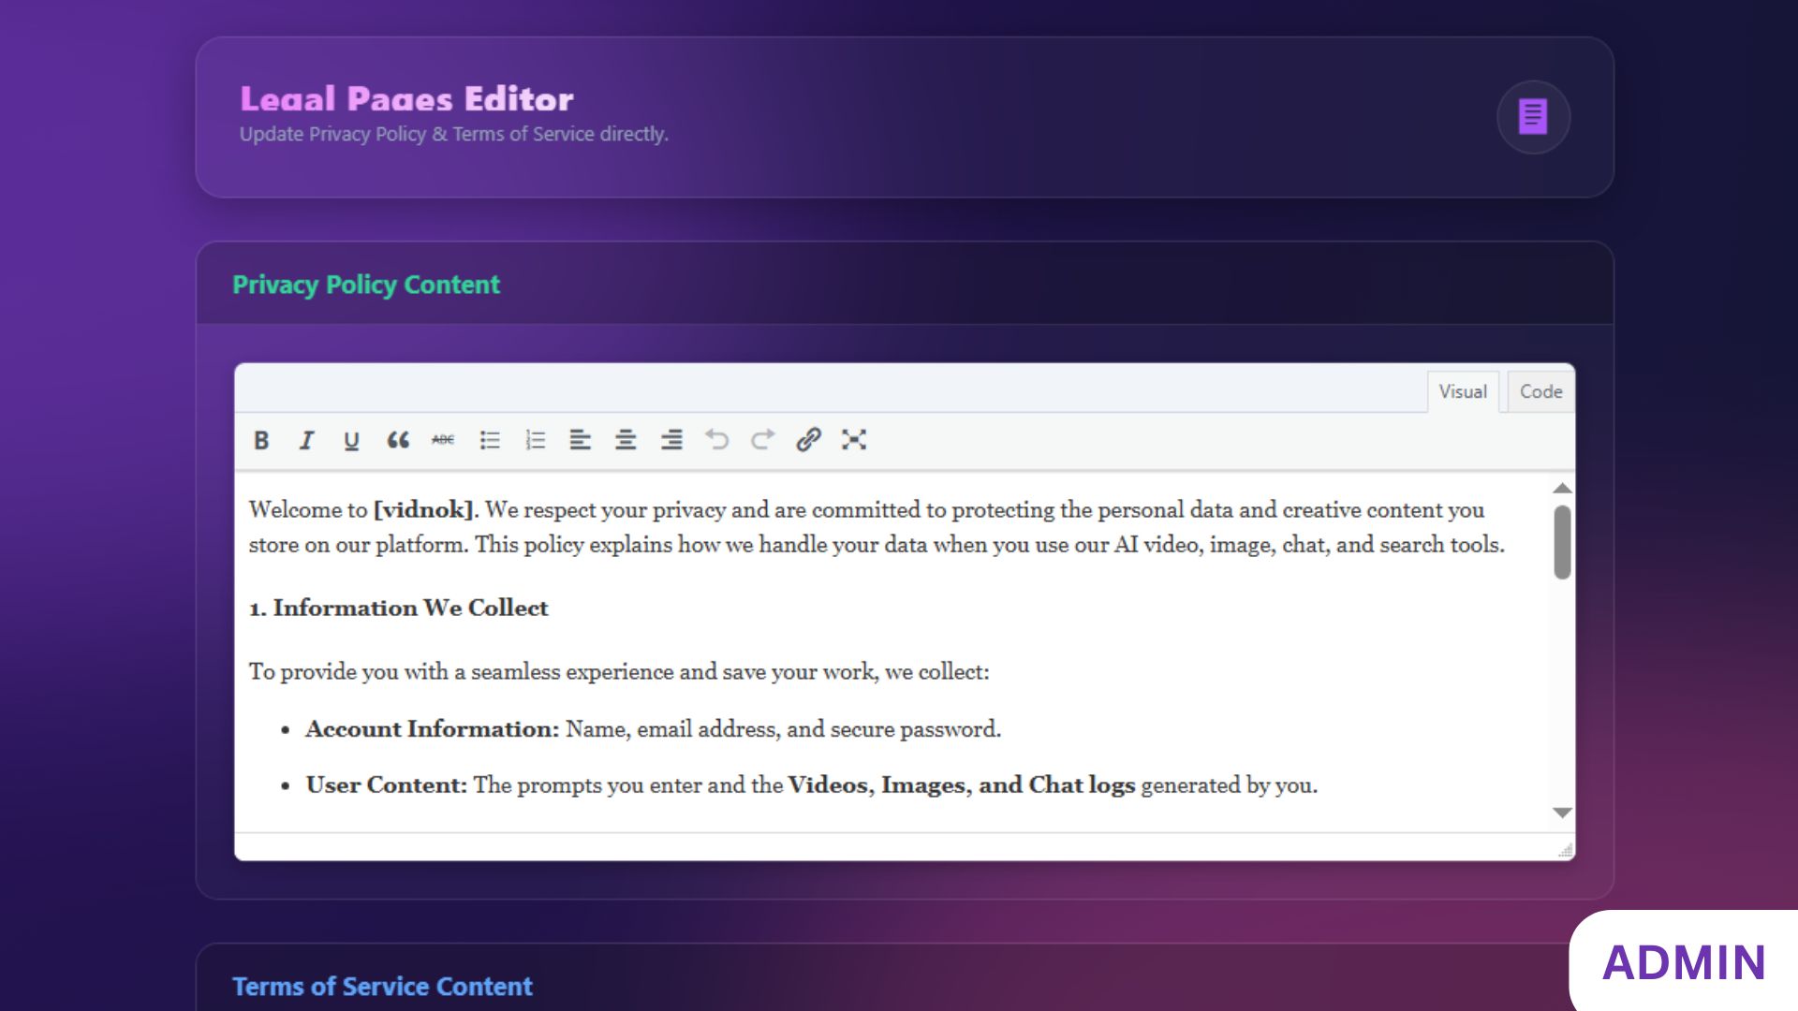The width and height of the screenshot is (1798, 1011).
Task: Insert or edit a link
Action: tap(808, 440)
